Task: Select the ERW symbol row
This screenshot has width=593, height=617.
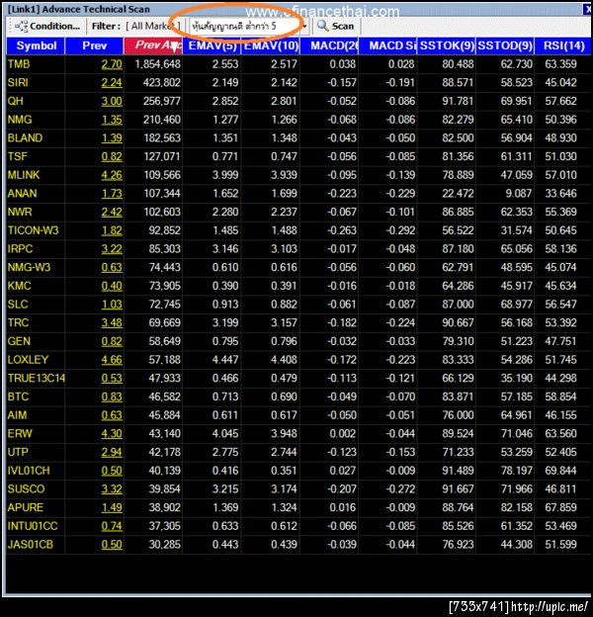Action: (x=298, y=434)
